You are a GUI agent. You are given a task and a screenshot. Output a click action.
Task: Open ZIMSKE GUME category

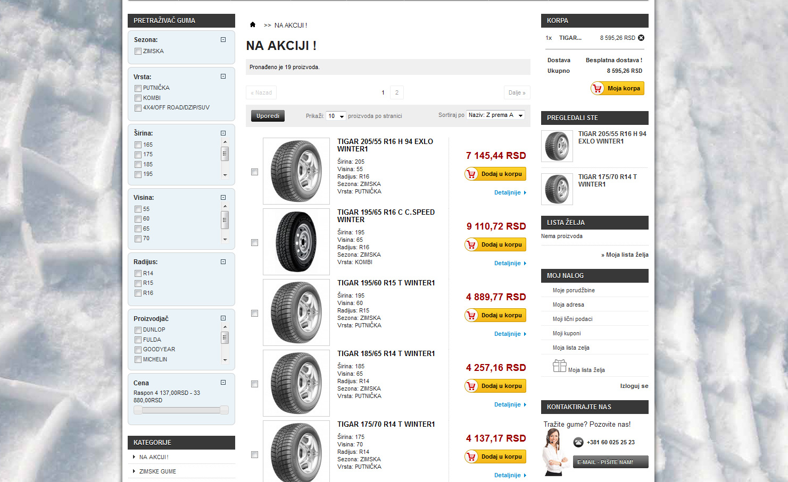coord(157,471)
